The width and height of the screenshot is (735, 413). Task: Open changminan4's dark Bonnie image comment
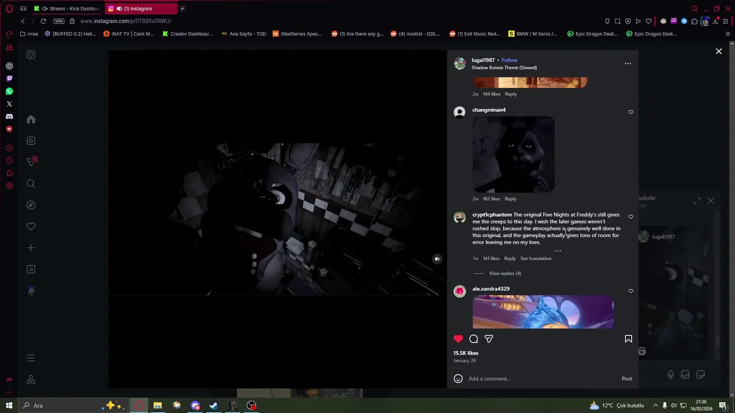[x=513, y=155]
